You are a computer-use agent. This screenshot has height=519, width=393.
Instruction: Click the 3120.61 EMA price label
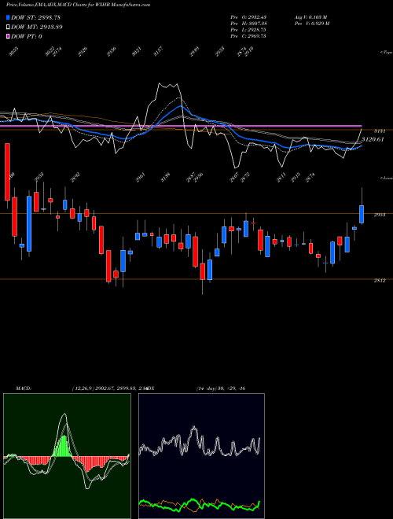(373, 139)
